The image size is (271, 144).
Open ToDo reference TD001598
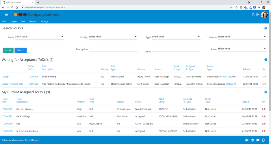pyautogui.click(x=8, y=131)
